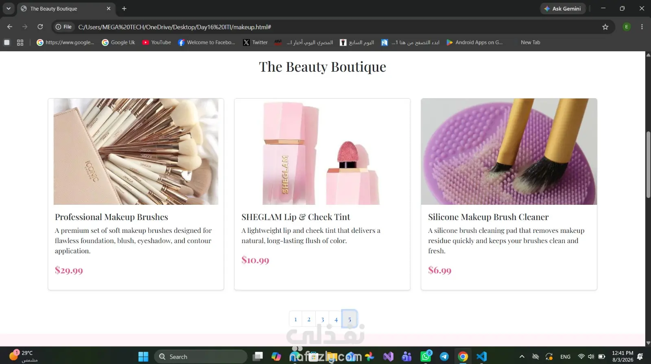Open the notification bell in tray

click(640, 357)
